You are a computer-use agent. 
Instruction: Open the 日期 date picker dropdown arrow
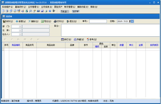pyautogui.click(x=132, y=21)
